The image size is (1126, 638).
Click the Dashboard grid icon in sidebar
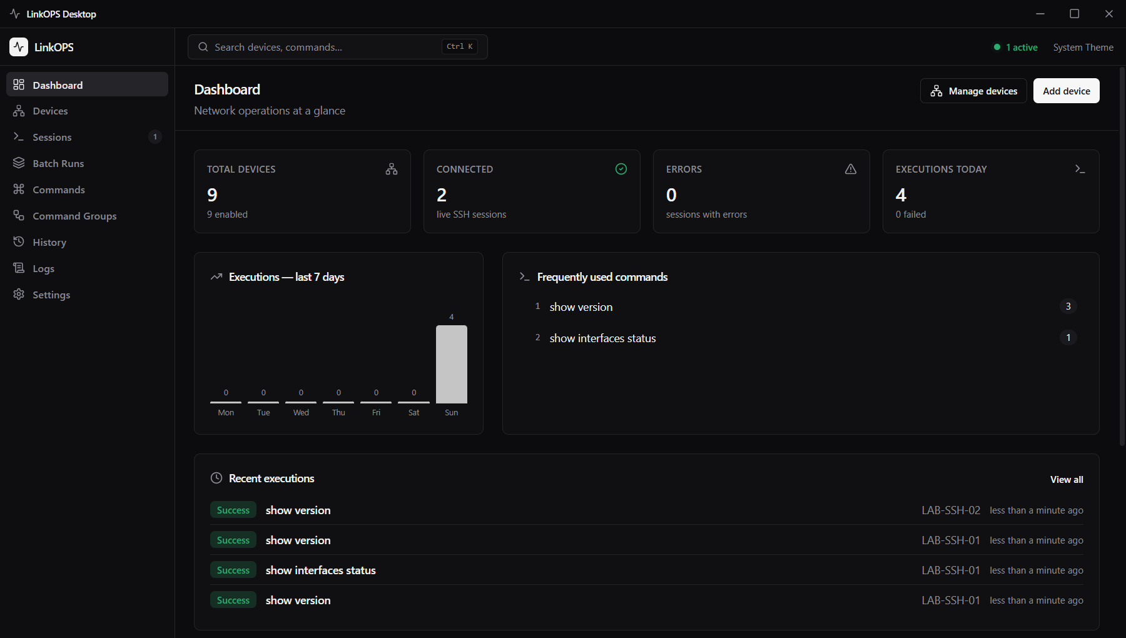pyautogui.click(x=19, y=84)
